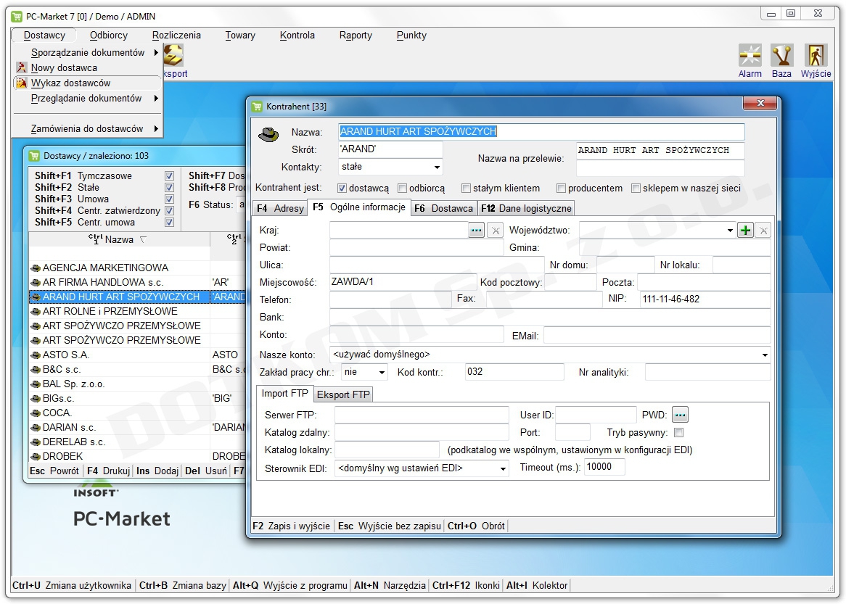Image resolution: width=846 pixels, height=604 pixels.
Task: Switch to the F12 Dane logistyczne tab
Action: pyautogui.click(x=526, y=208)
